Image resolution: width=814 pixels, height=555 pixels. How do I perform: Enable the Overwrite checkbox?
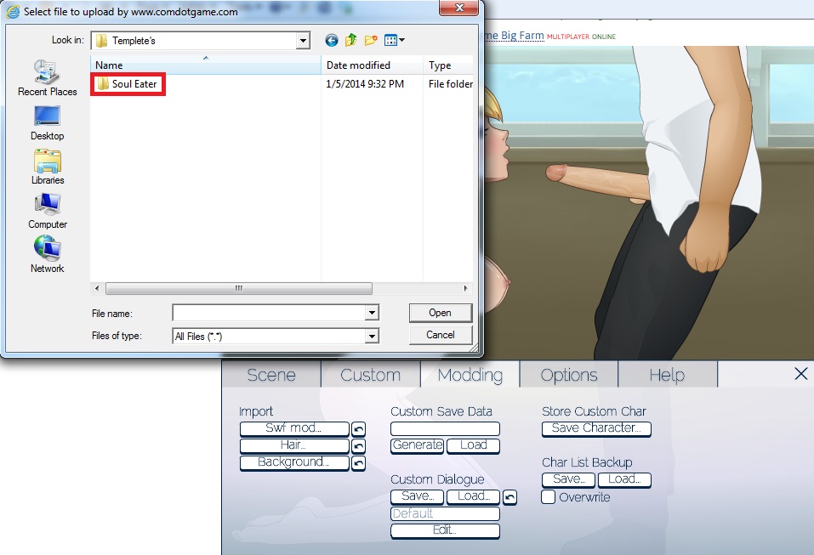tap(549, 497)
